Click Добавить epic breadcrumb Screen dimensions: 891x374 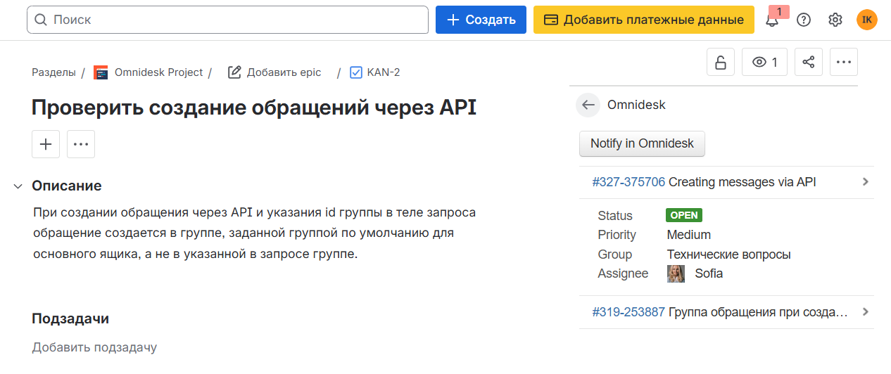[284, 72]
